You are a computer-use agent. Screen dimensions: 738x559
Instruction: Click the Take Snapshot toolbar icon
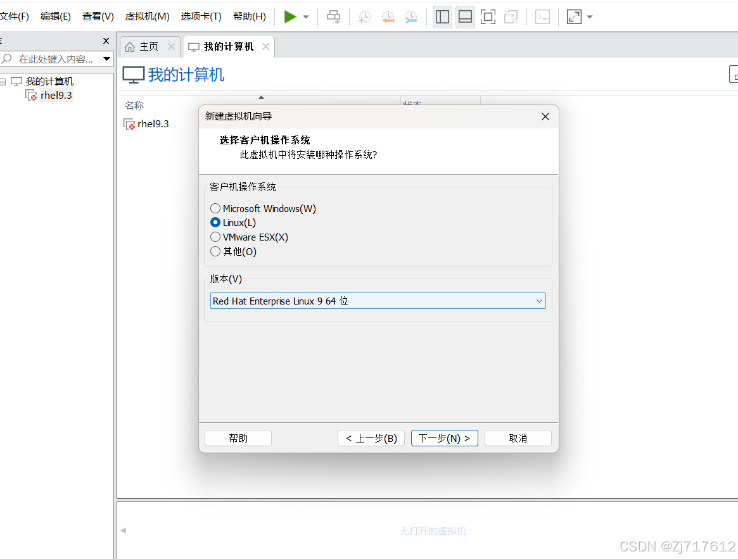pyautogui.click(x=364, y=17)
